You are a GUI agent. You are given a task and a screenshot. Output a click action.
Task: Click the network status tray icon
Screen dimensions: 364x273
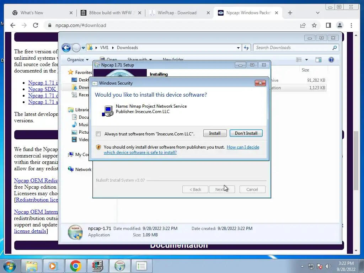pyautogui.click(x=311, y=266)
